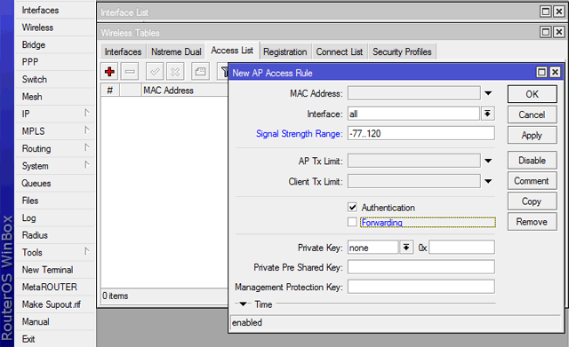
Task: Click the Disable button
Action: click(532, 160)
